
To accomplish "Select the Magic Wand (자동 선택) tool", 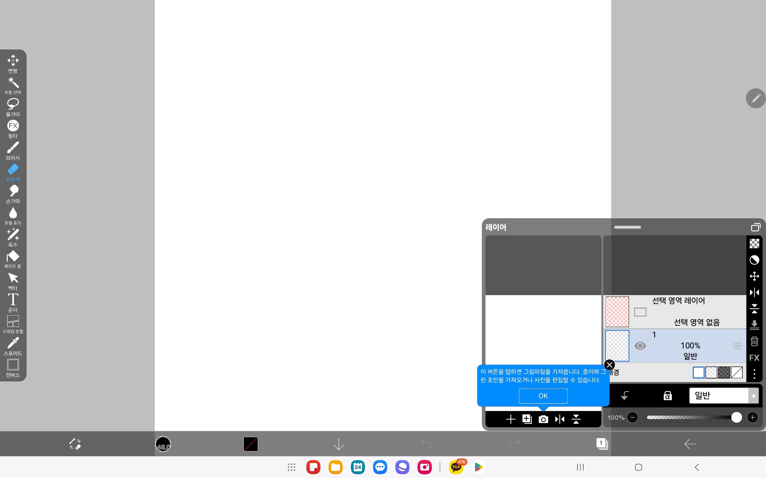I will click(13, 85).
